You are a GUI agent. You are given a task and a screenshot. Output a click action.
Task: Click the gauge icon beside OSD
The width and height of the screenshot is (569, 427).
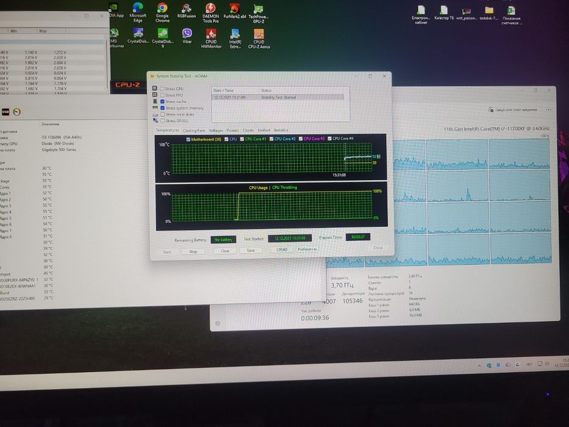[x=16, y=112]
